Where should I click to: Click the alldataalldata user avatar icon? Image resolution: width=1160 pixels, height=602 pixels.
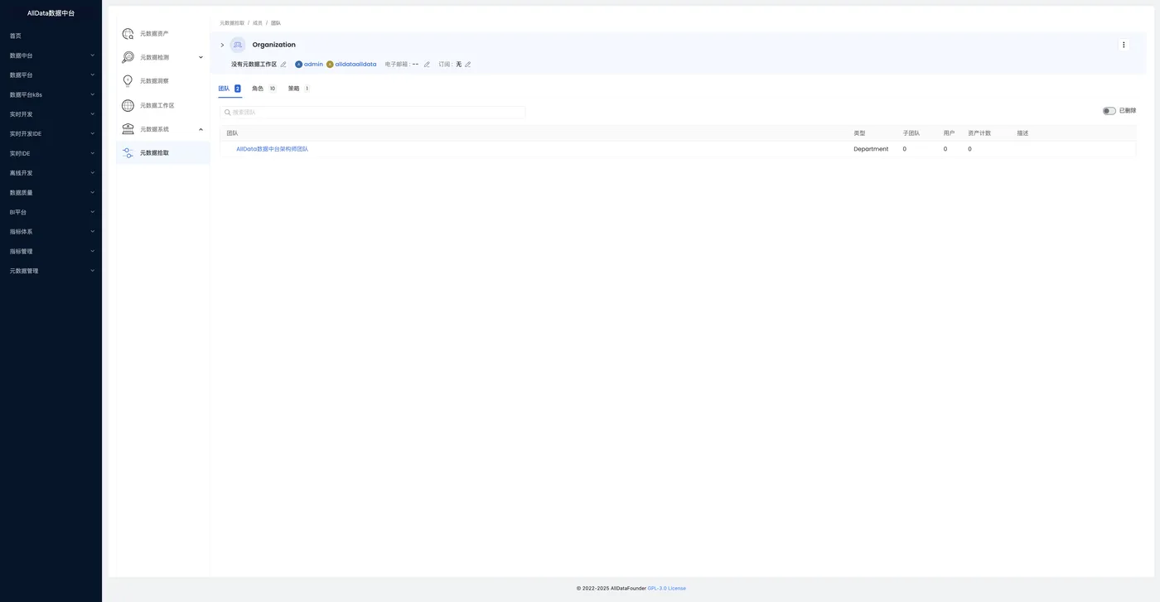tap(330, 64)
